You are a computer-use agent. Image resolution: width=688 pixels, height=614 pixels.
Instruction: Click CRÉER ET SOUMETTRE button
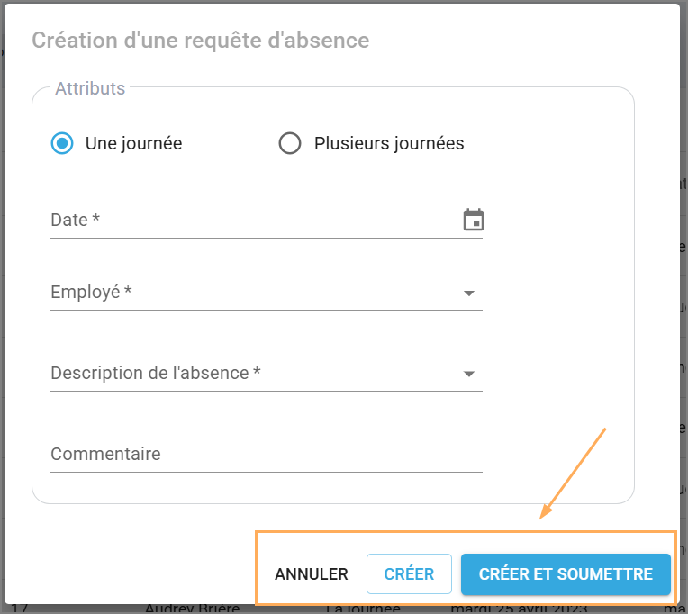tap(566, 574)
